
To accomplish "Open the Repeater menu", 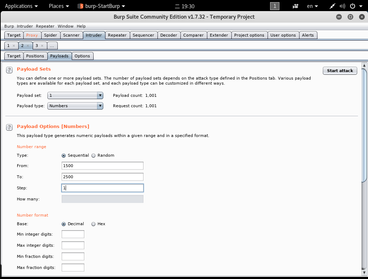I will point(45,26).
